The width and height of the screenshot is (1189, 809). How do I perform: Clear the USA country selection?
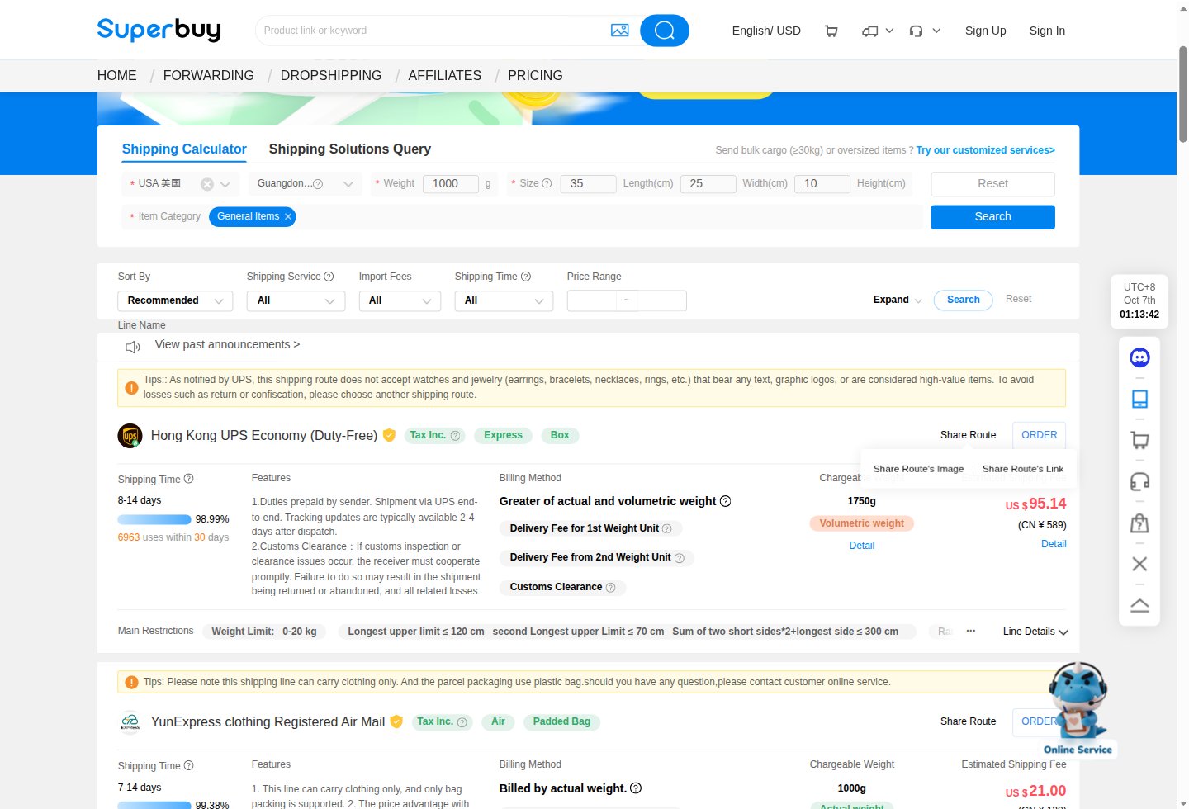point(207,184)
